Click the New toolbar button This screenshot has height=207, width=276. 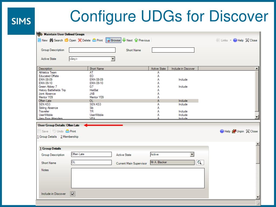pos(43,40)
